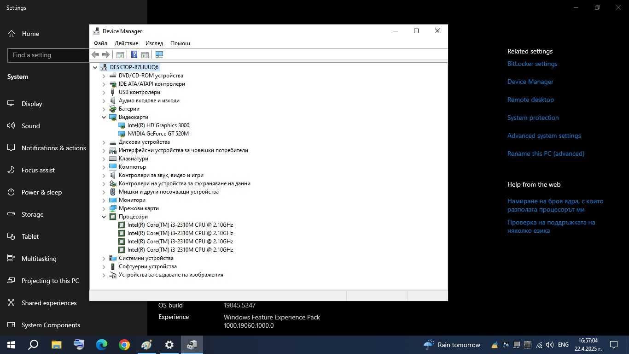Click the USB контролери category plug icon

tap(113, 92)
